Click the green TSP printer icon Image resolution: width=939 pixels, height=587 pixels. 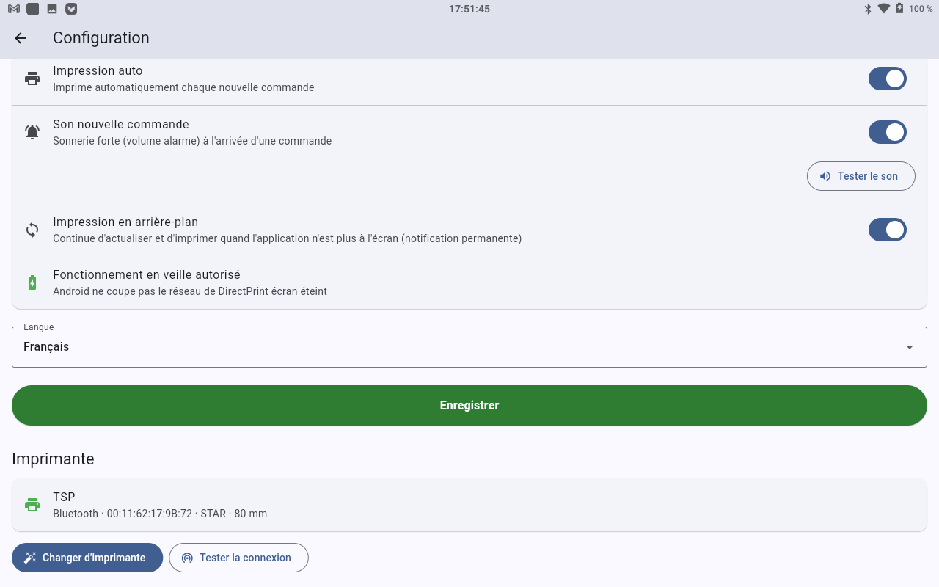[x=32, y=505]
